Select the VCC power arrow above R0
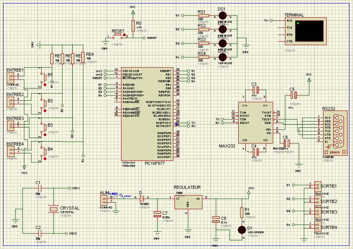The height and width of the screenshot is (249, 353). [x=133, y=13]
